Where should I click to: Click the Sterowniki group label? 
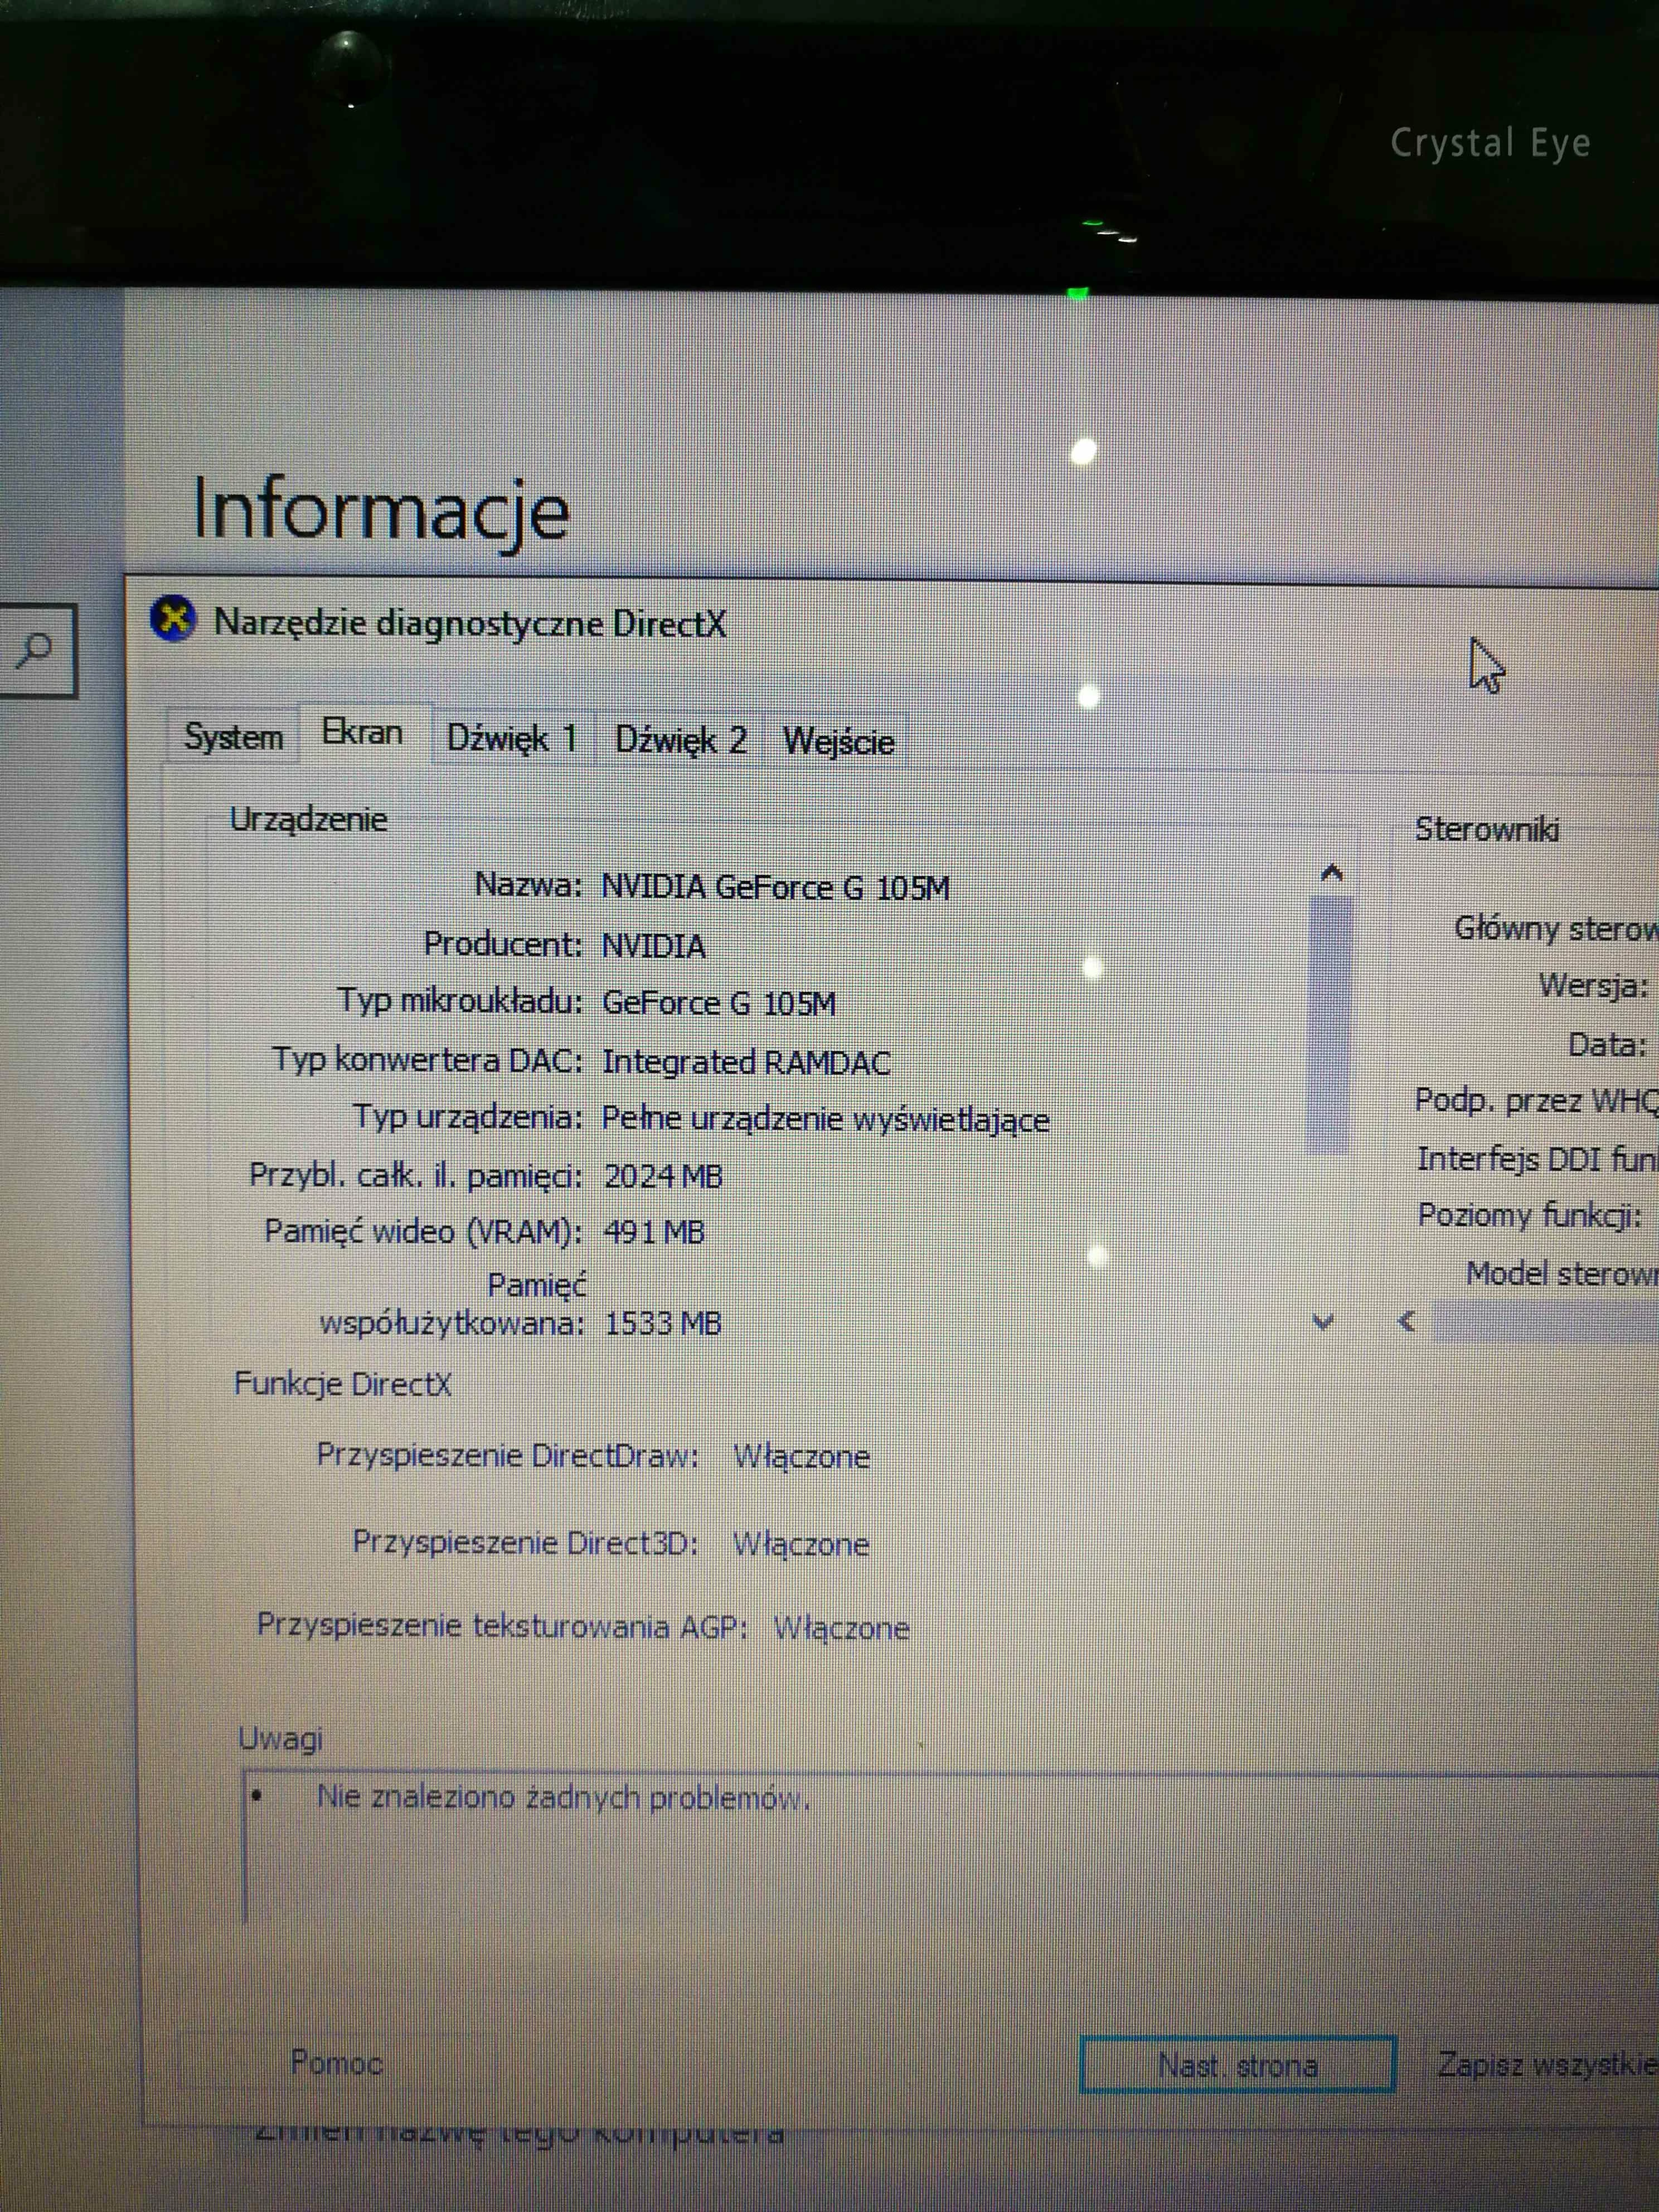coord(1487,829)
